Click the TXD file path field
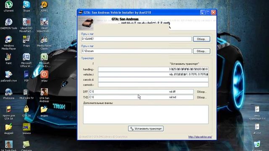The width and height of the screenshot is (269, 151). coord(141,97)
